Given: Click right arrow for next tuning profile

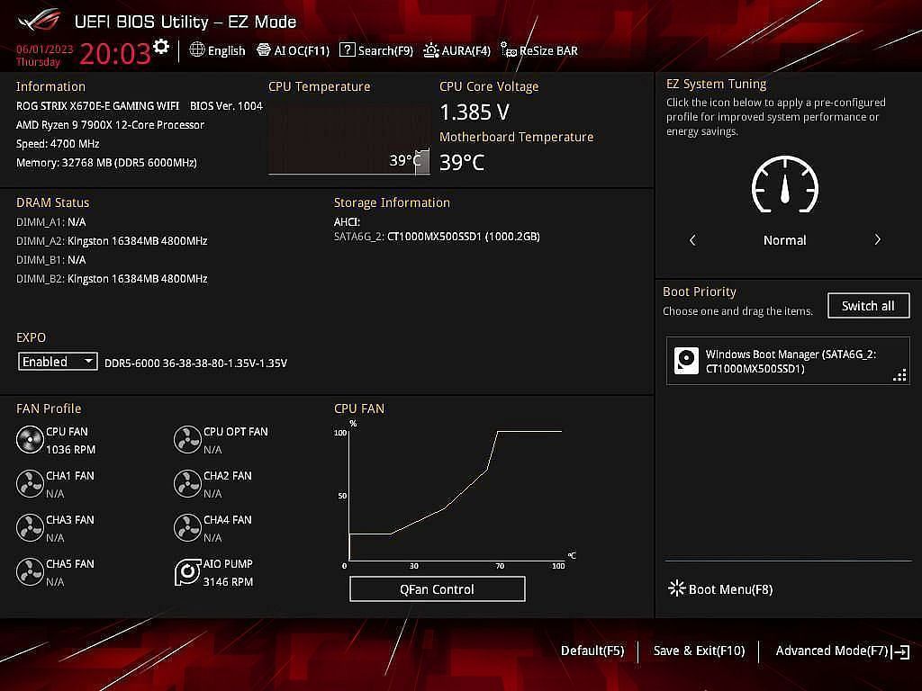Looking at the screenshot, I should pyautogui.click(x=877, y=239).
